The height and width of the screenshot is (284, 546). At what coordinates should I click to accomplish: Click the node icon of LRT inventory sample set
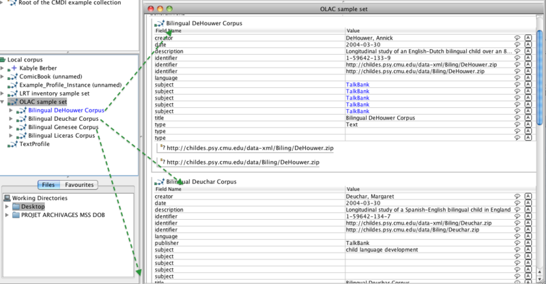[12, 94]
